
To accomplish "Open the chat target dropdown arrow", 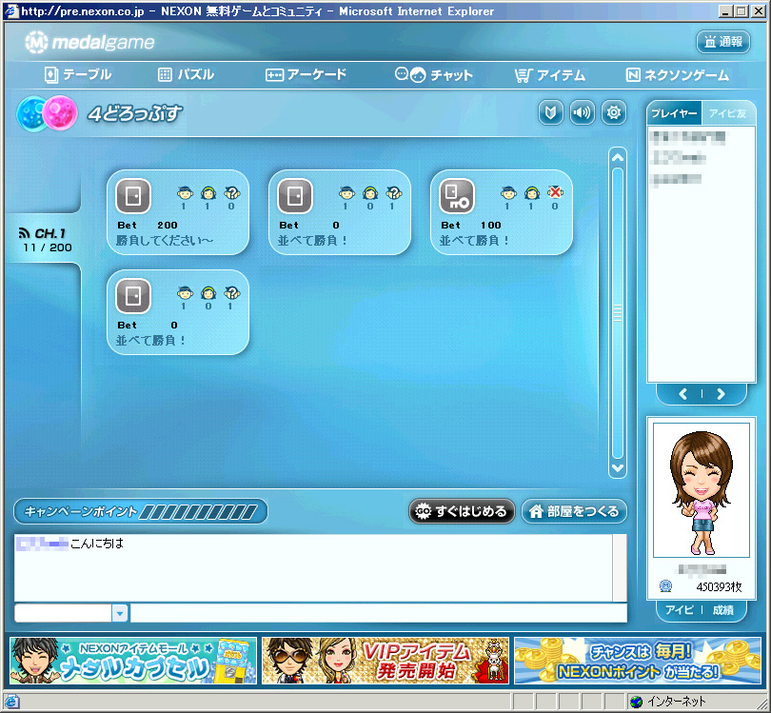I will pos(120,613).
